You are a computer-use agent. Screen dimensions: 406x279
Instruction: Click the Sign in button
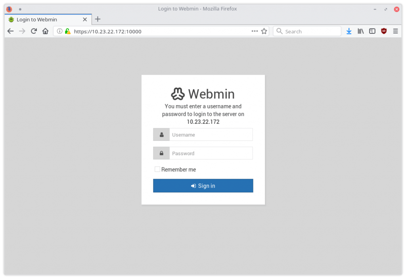[203, 186]
